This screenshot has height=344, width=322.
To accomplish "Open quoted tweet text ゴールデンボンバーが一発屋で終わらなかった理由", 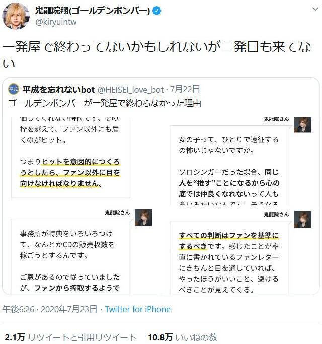I will 105,103.
